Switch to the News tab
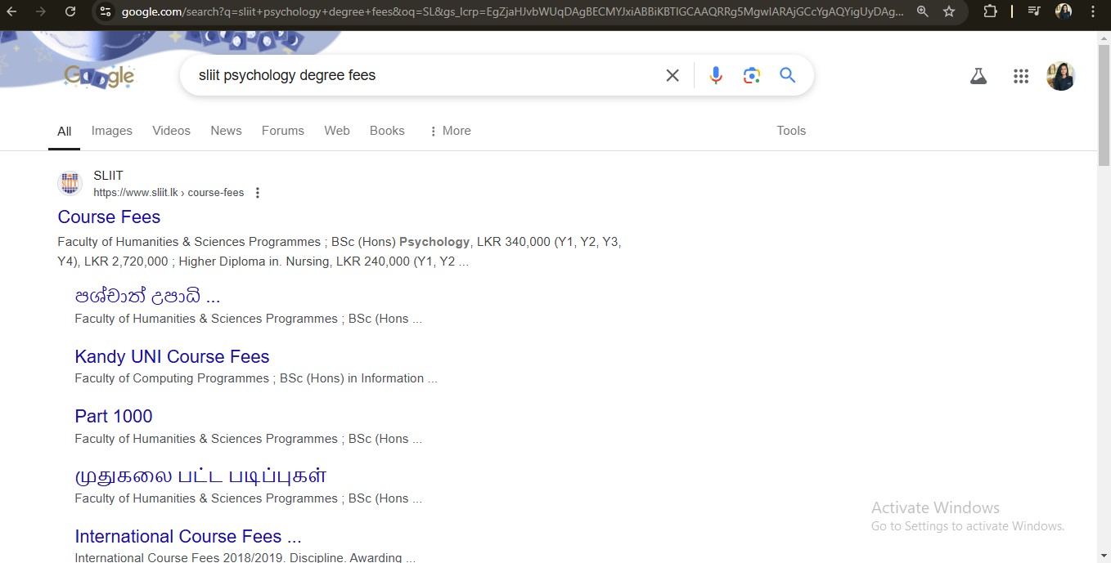 point(226,131)
